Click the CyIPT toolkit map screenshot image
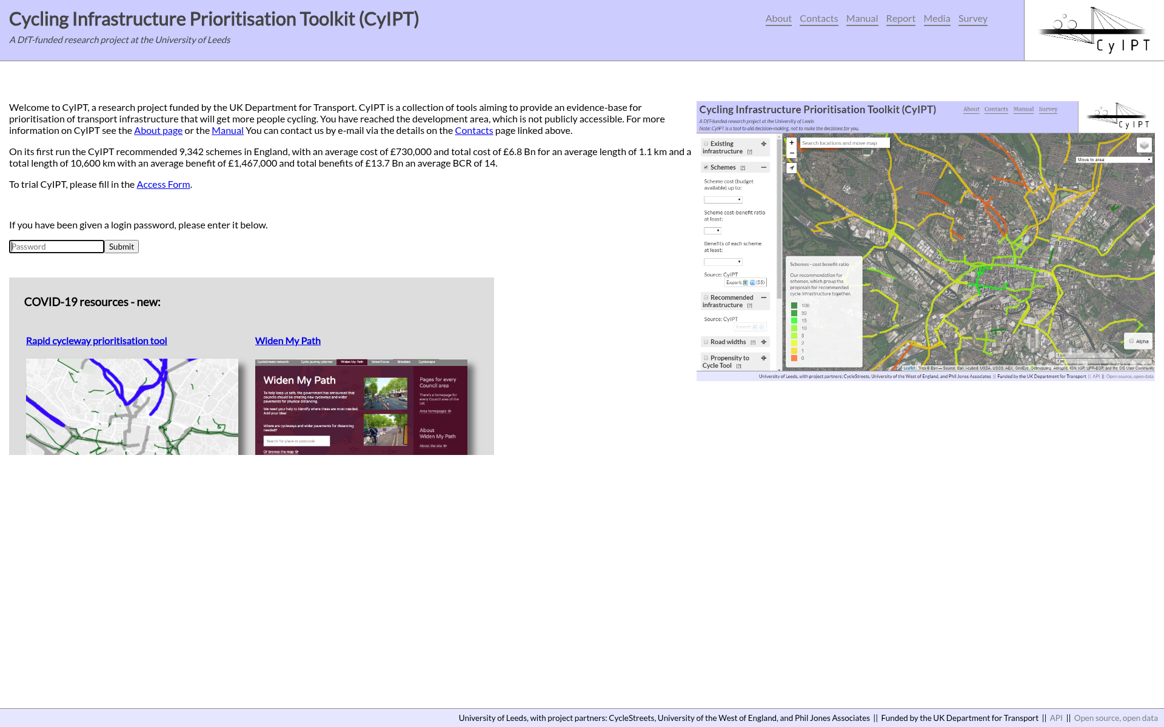Screen dimensions: 1164x727 click(926, 241)
